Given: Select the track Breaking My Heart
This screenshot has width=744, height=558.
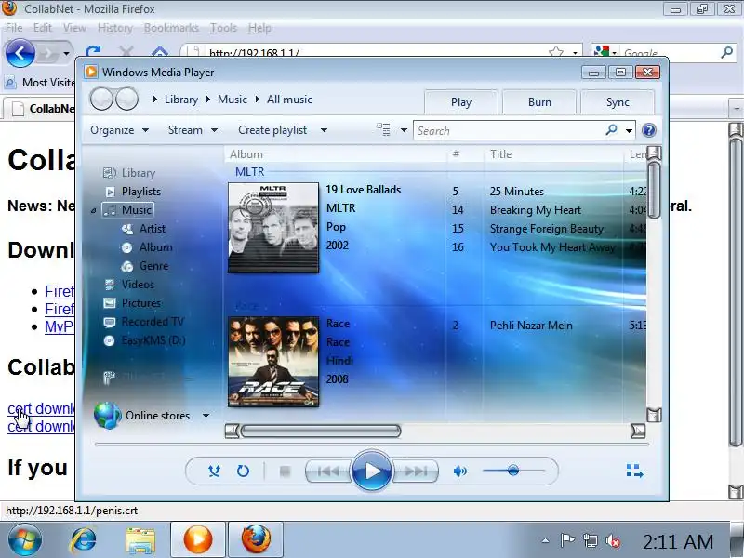Looking at the screenshot, I should [536, 210].
